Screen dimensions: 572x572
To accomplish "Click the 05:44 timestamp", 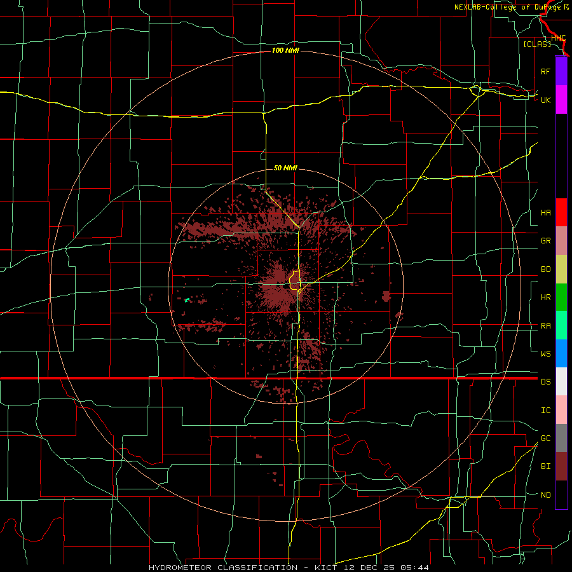I will (414, 568).
